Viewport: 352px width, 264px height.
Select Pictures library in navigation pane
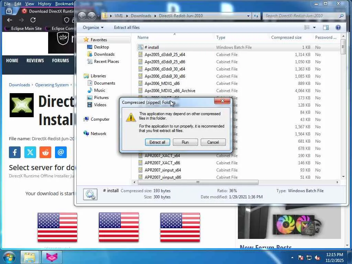[x=101, y=97]
